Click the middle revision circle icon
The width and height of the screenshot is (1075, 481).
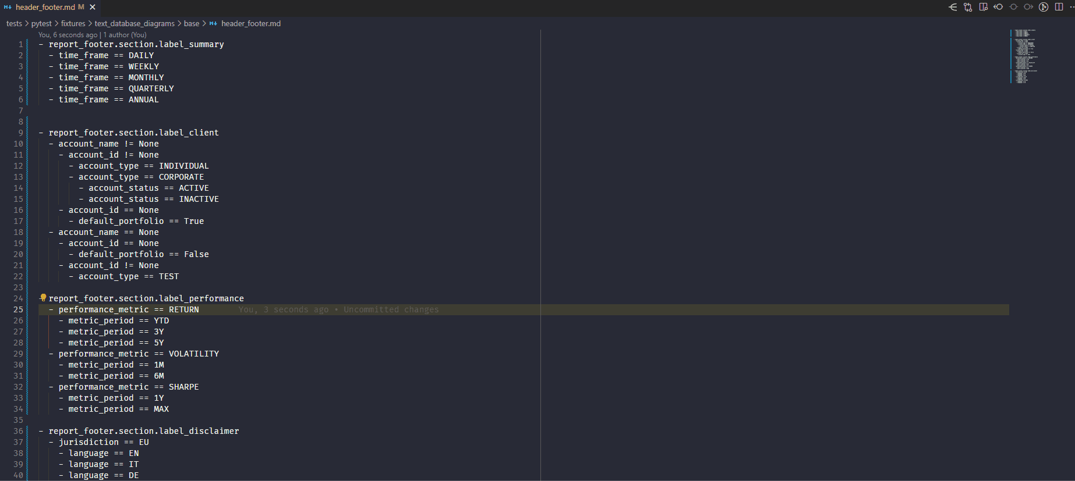1013,7
